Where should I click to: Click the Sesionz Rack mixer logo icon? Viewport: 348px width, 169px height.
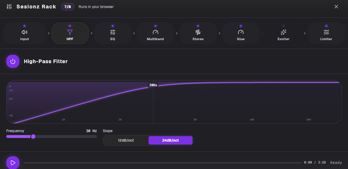[x=9, y=7]
